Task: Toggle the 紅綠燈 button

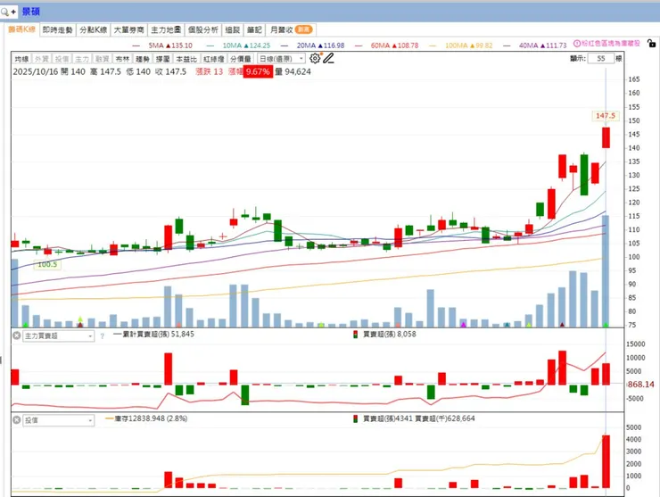Action: point(214,59)
